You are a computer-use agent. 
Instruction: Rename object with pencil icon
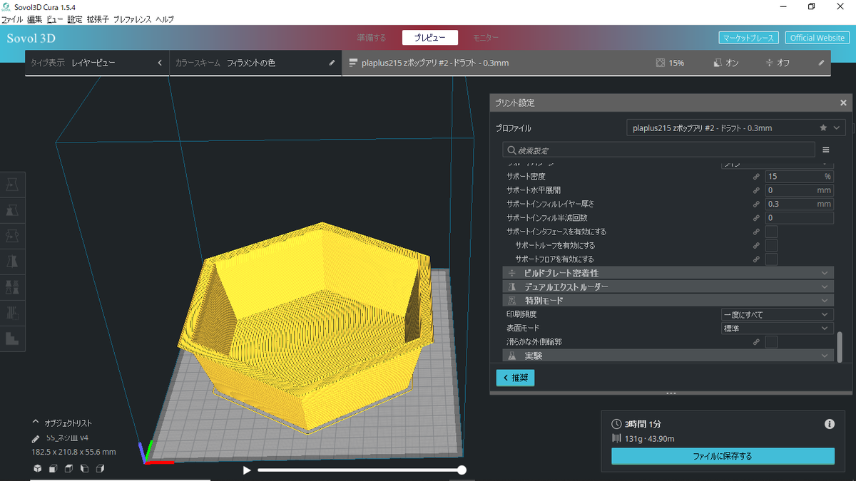(36, 438)
